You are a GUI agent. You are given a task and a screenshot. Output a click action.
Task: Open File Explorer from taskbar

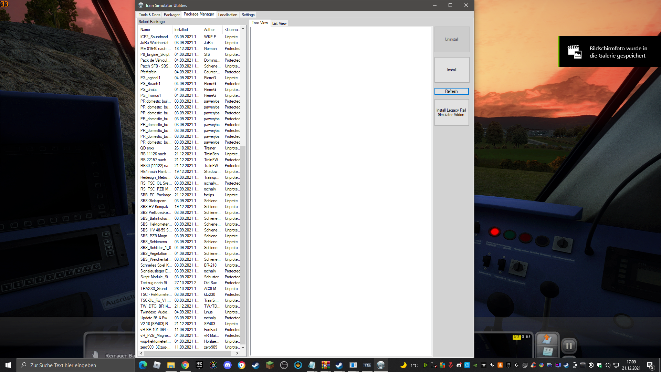171,365
